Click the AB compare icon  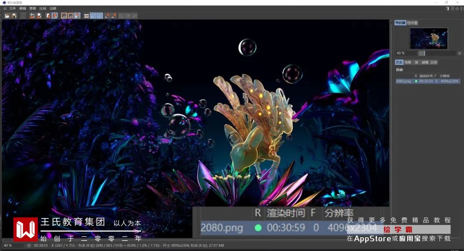coord(86,15)
